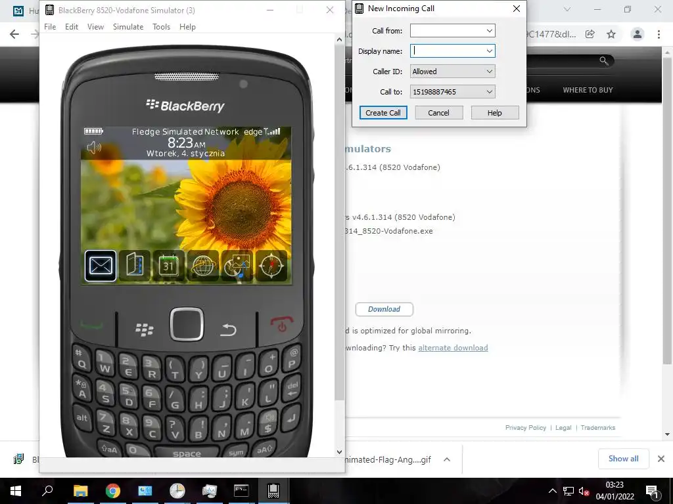Open the Chrome tab search chevron
The height and width of the screenshot is (504, 673).
coord(567,9)
